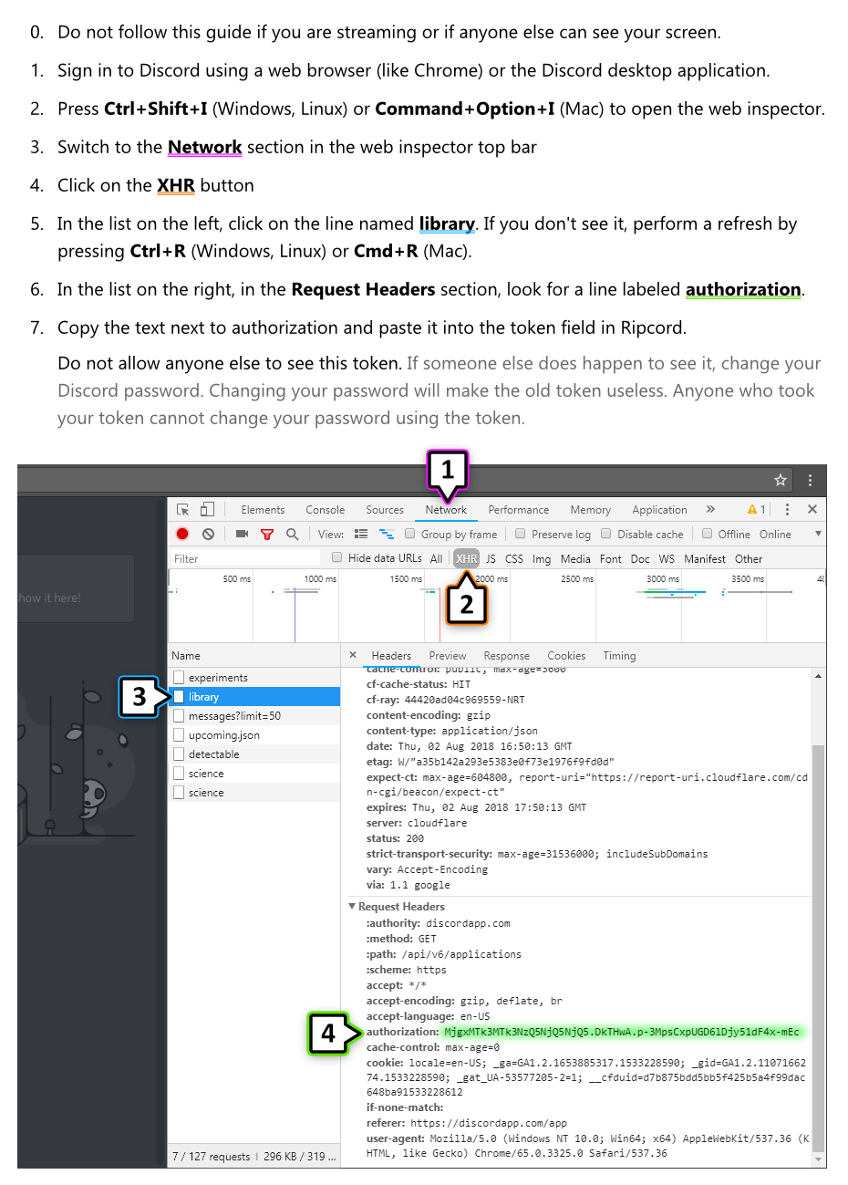The width and height of the screenshot is (848, 1185).
Task: Click the authorization word in step 6
Action: 743,289
